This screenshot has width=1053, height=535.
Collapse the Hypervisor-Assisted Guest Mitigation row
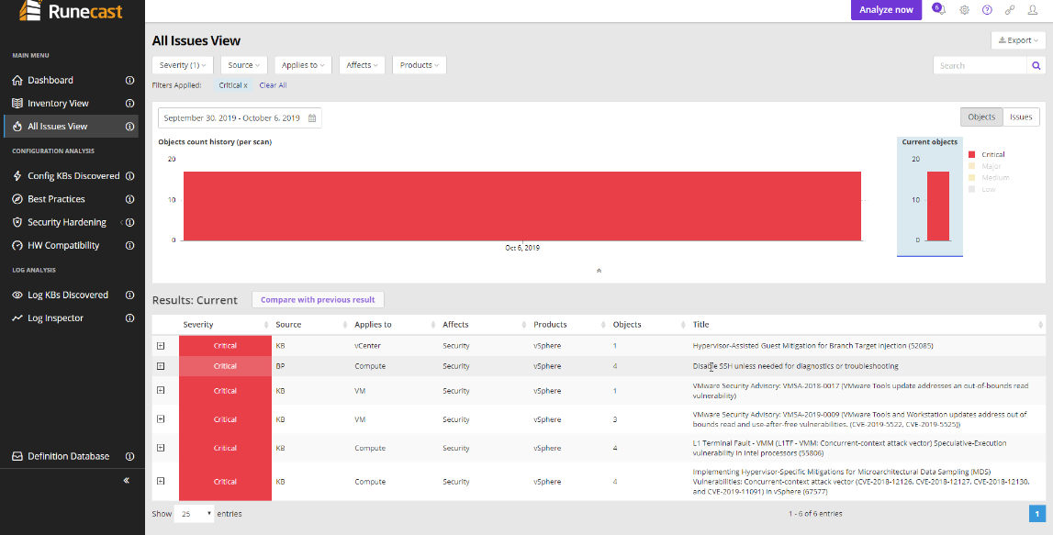pos(161,346)
